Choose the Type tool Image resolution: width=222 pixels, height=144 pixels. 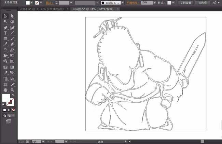point(5,33)
